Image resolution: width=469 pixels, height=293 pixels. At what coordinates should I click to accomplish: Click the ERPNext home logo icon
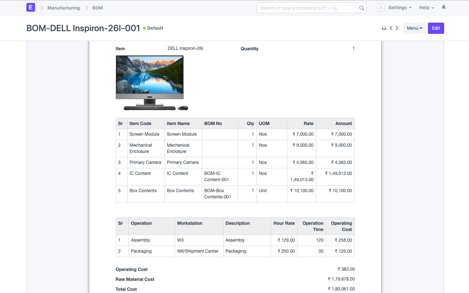click(31, 8)
